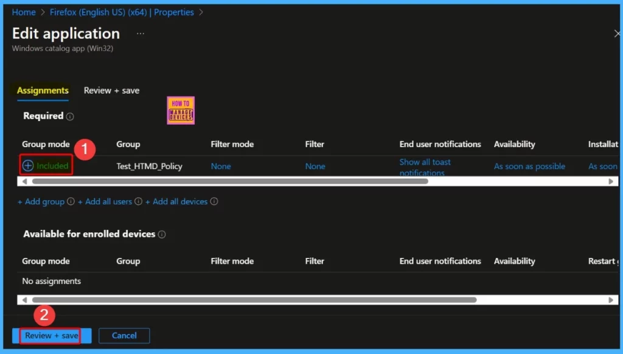The image size is (623, 354).
Task: Open the Home breadcrumb link
Action: pos(24,12)
